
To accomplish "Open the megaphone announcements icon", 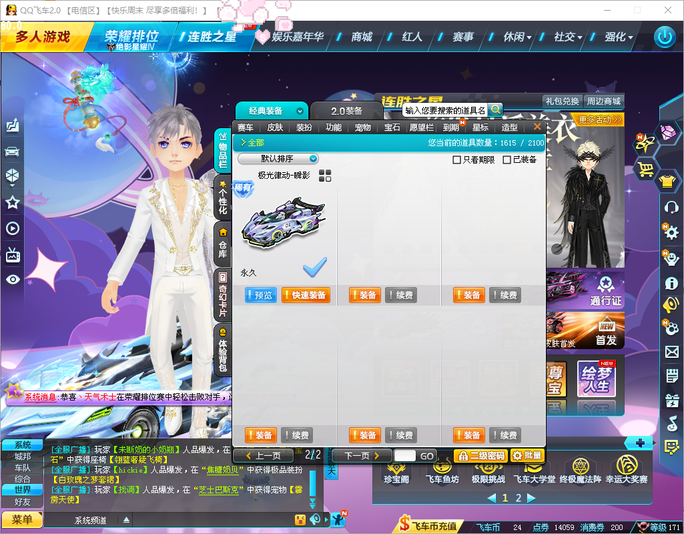I will 671,304.
